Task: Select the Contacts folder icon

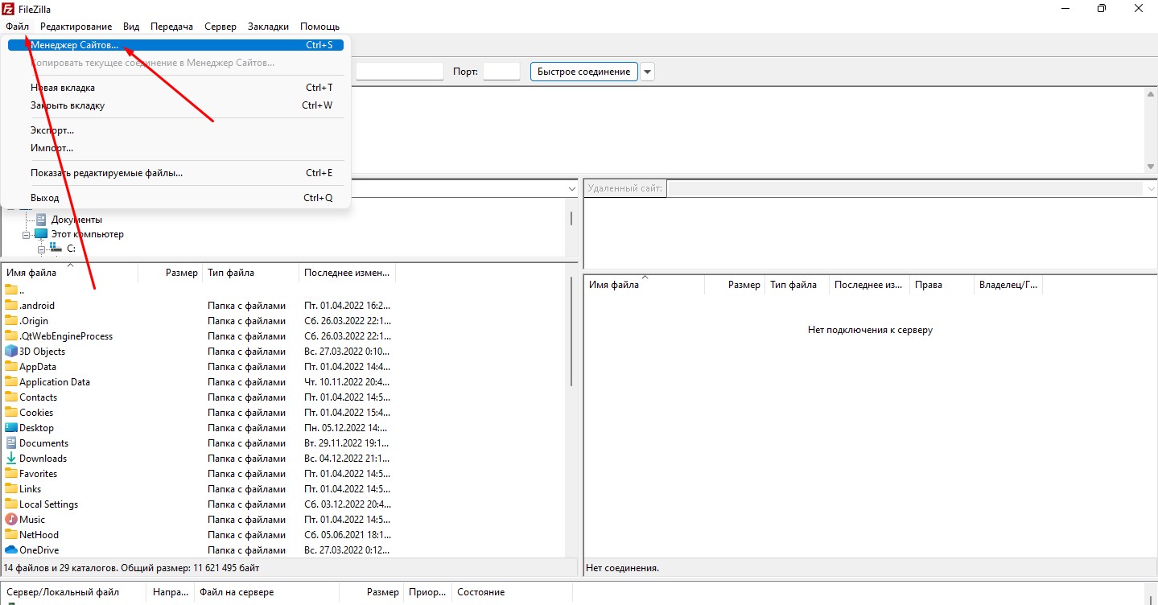Action: click(x=11, y=397)
